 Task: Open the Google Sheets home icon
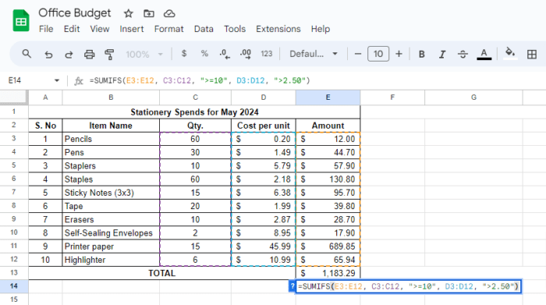tap(21, 21)
